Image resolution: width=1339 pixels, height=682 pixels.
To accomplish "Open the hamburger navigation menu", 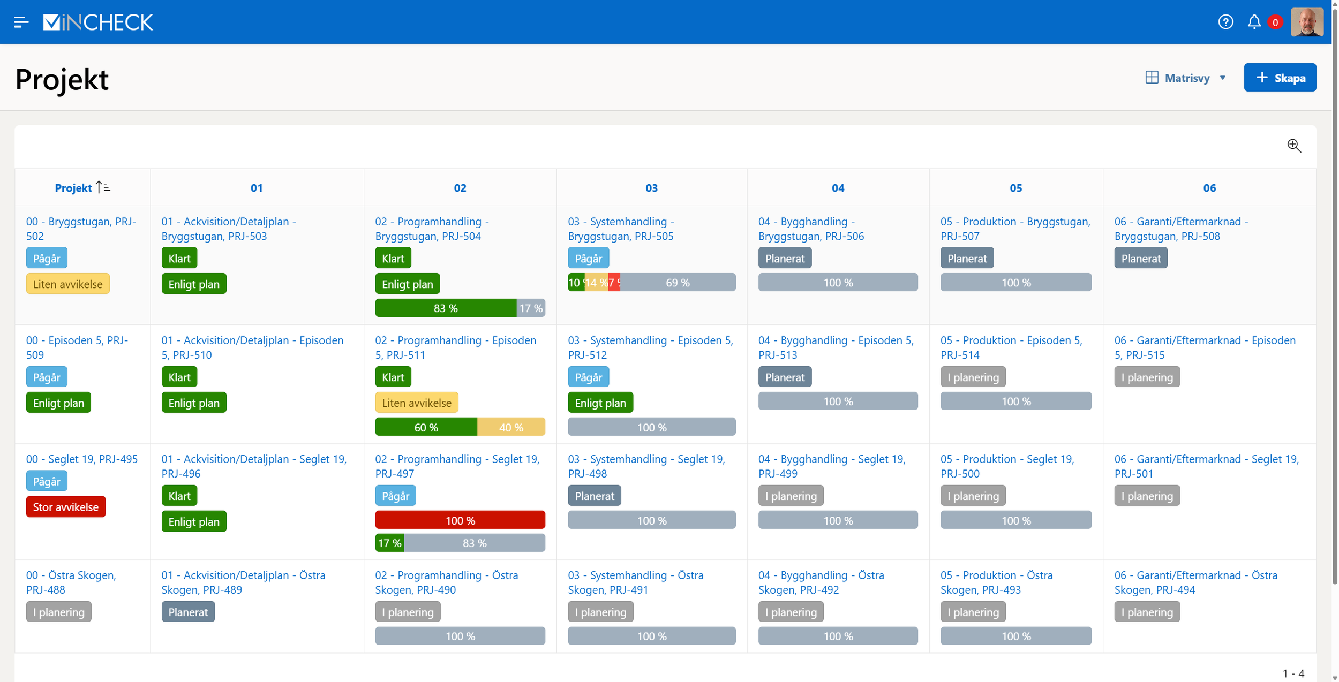I will point(21,22).
